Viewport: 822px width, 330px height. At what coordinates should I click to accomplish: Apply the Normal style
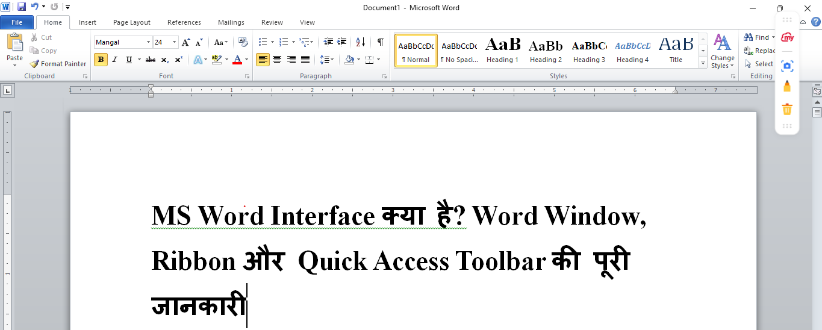(416, 51)
